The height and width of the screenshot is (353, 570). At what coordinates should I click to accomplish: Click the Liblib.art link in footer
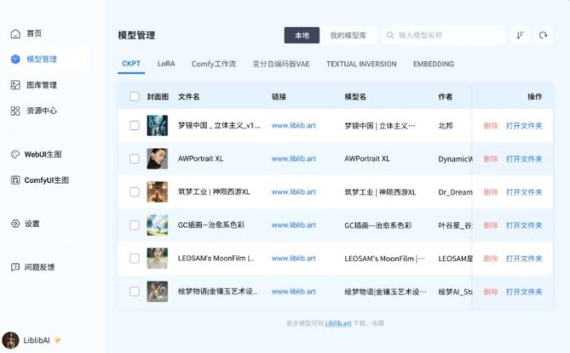tap(338, 323)
